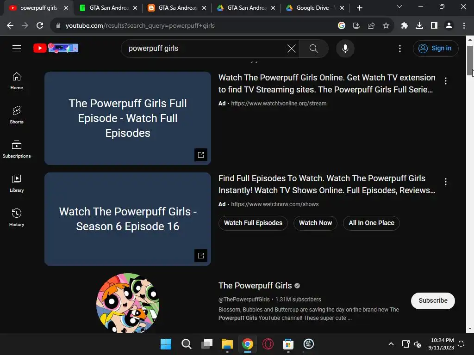The image size is (474, 355).
Task: Open Chrome three-dot menu
Action: (464, 26)
